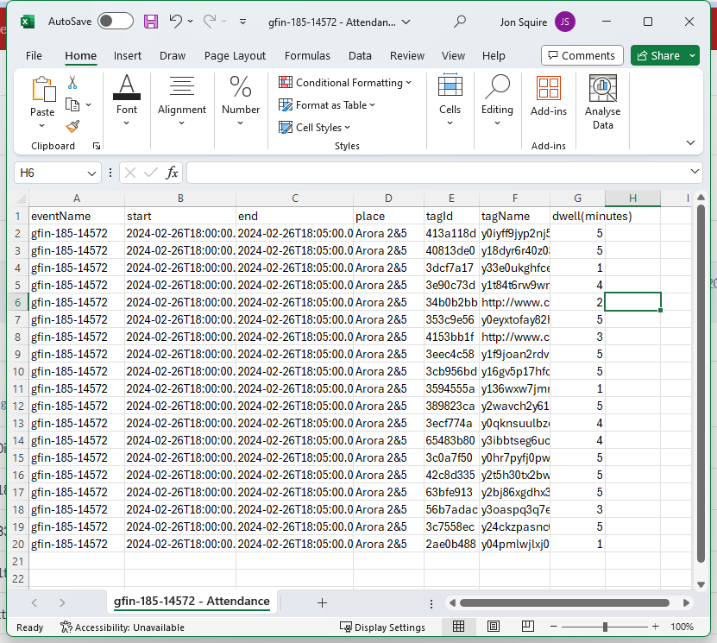Switch to Normal view in status bar

(x=459, y=627)
